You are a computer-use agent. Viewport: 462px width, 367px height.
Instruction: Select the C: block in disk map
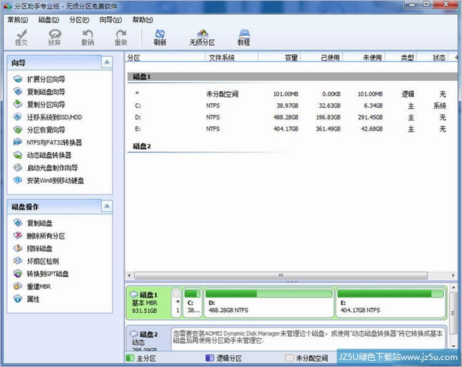pyautogui.click(x=193, y=303)
